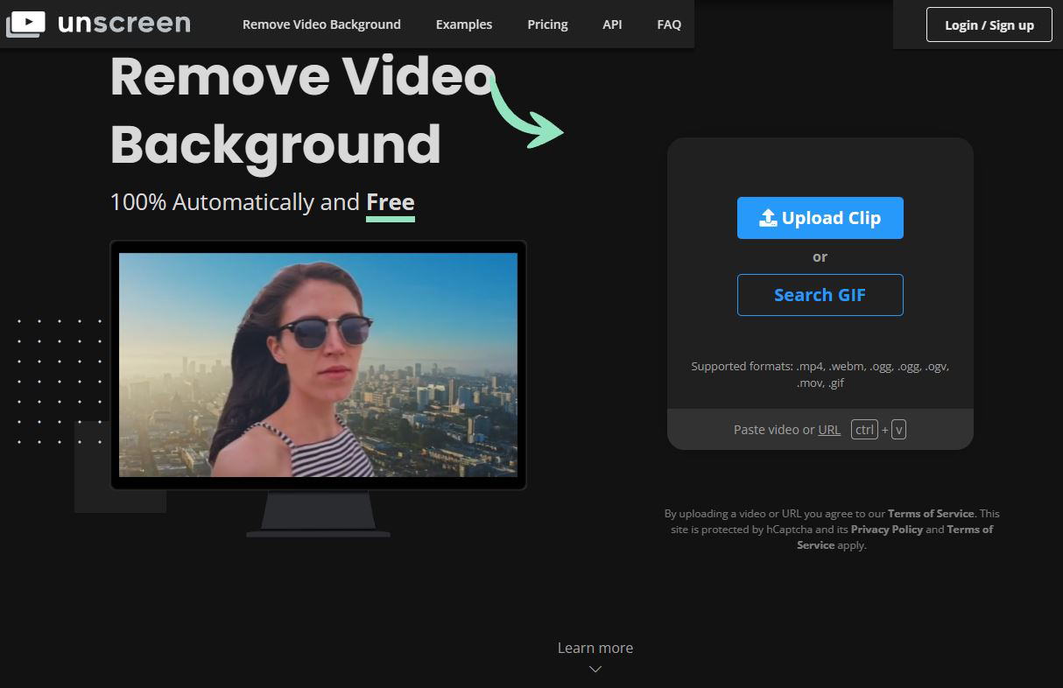The image size is (1063, 688).
Task: Open the Remove Video Background menu item
Action: pyautogui.click(x=321, y=25)
